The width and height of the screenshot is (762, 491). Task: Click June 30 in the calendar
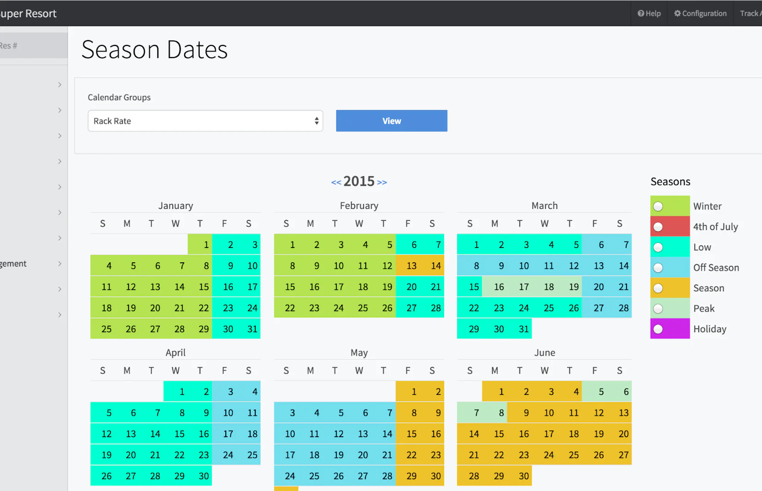520,476
